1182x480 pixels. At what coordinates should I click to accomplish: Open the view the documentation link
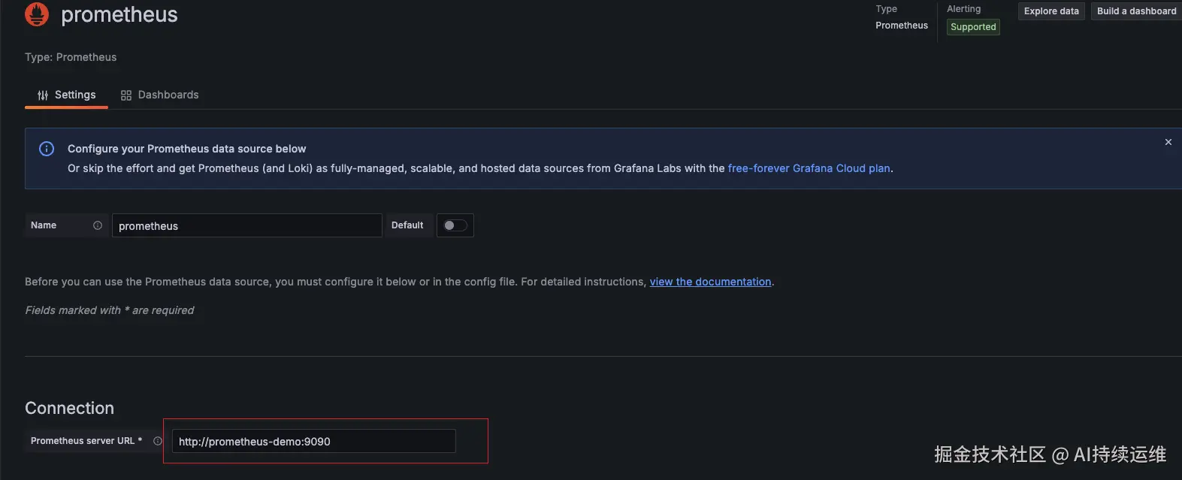pyautogui.click(x=711, y=282)
